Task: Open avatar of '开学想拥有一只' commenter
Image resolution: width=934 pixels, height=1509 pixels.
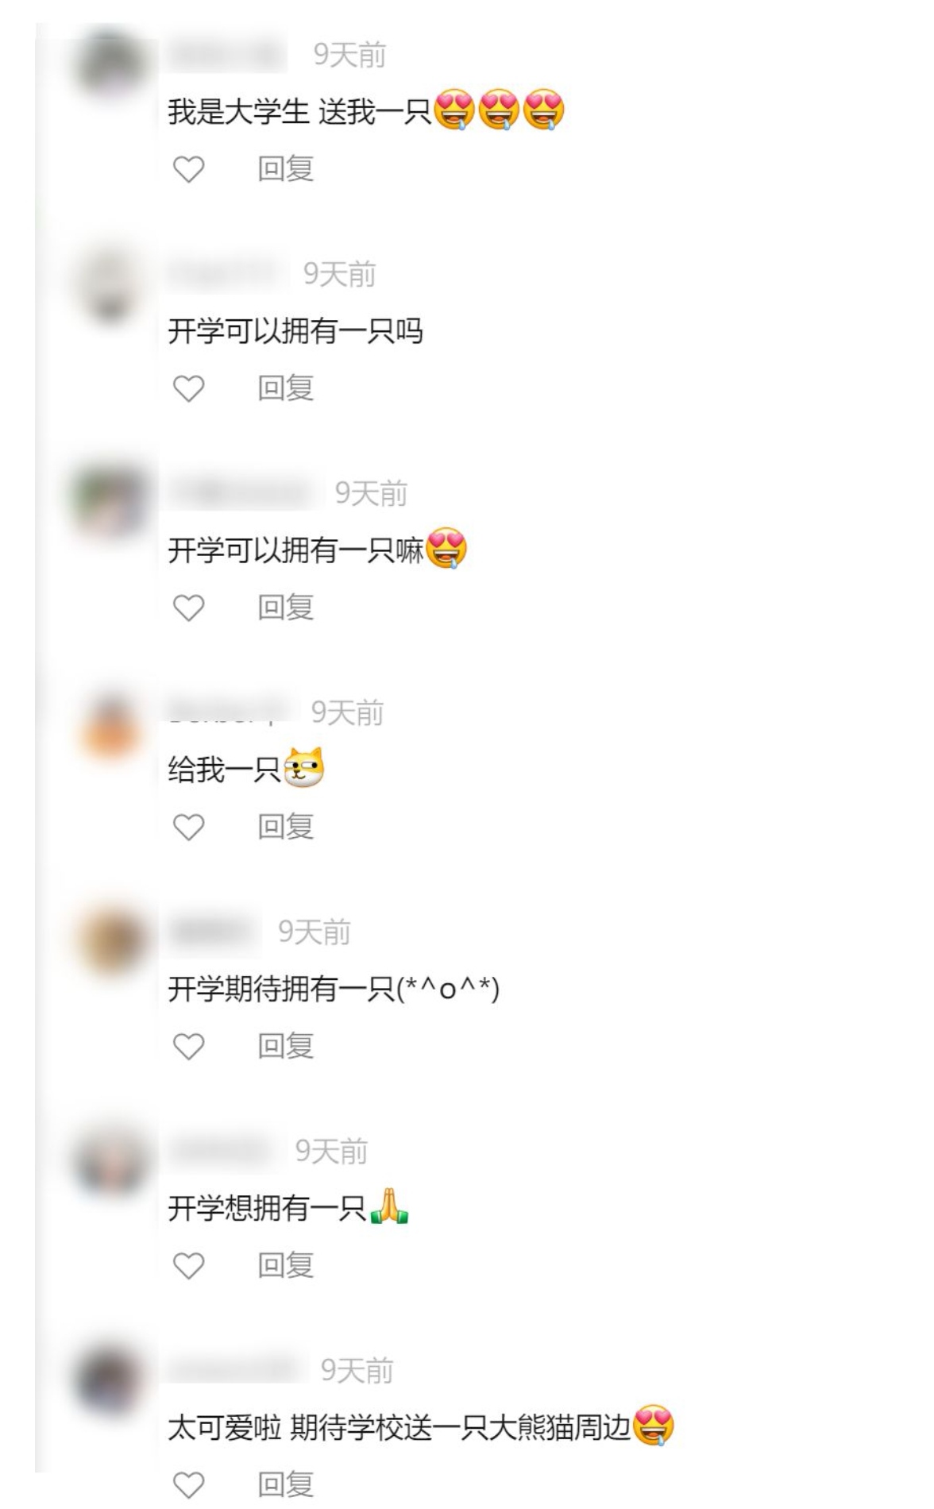Action: 110,1160
